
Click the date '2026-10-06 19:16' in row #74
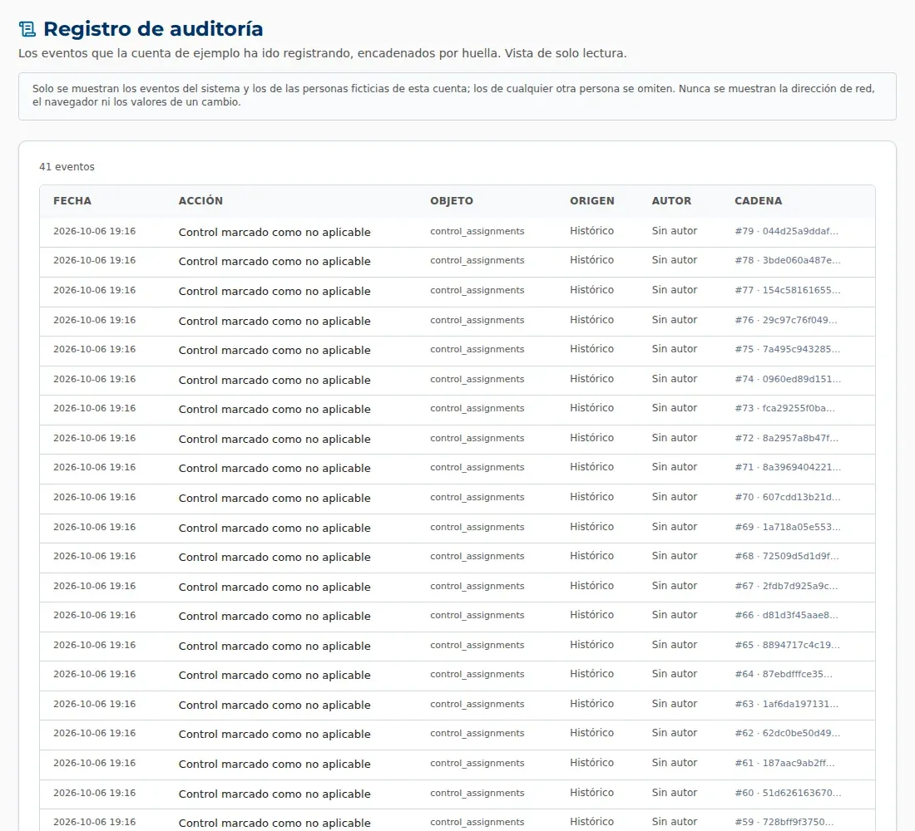click(x=95, y=379)
